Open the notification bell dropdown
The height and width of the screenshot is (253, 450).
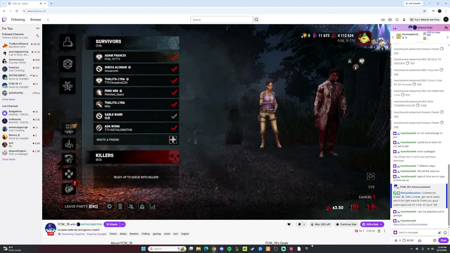301,224
